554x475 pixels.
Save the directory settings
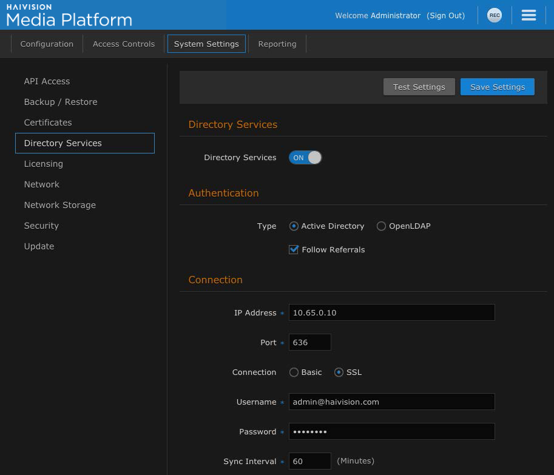coord(497,87)
